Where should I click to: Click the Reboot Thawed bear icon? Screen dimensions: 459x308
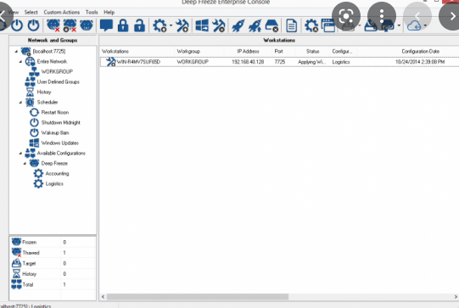click(53, 25)
